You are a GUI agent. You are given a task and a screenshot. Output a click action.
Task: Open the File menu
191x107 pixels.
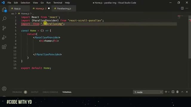click(x=9, y=3)
